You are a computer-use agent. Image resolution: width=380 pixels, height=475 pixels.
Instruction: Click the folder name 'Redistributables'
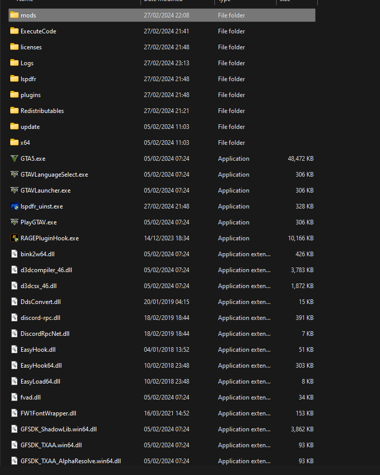point(42,111)
